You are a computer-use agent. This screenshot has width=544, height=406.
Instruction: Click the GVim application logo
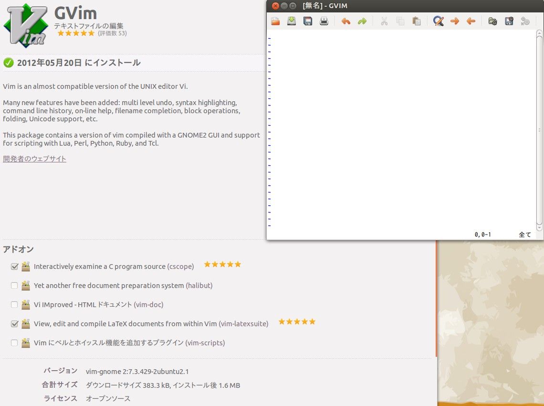pyautogui.click(x=26, y=25)
